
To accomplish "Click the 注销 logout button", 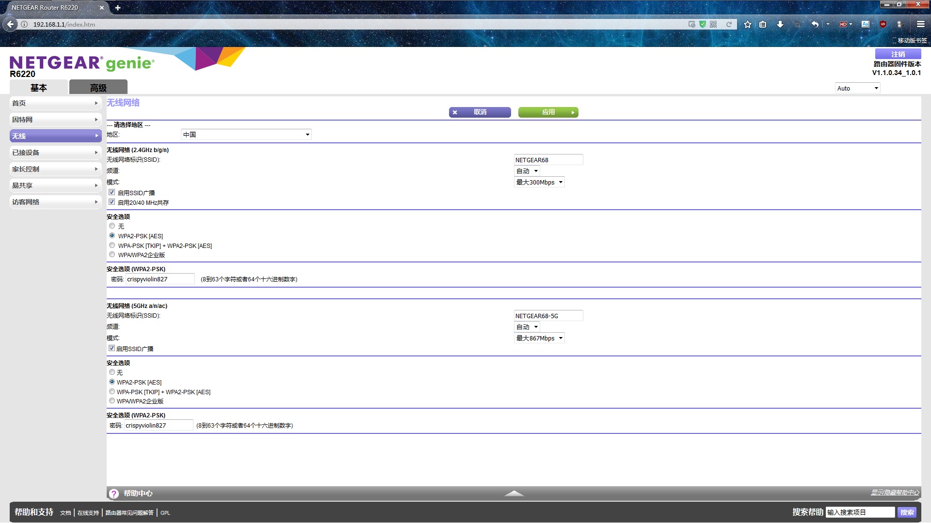I will 898,54.
